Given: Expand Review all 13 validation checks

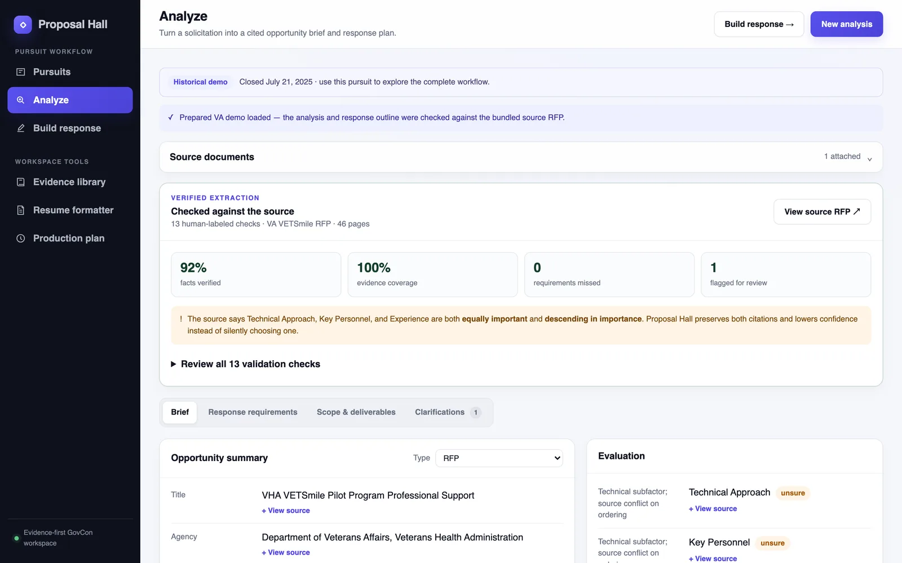Looking at the screenshot, I should [245, 364].
